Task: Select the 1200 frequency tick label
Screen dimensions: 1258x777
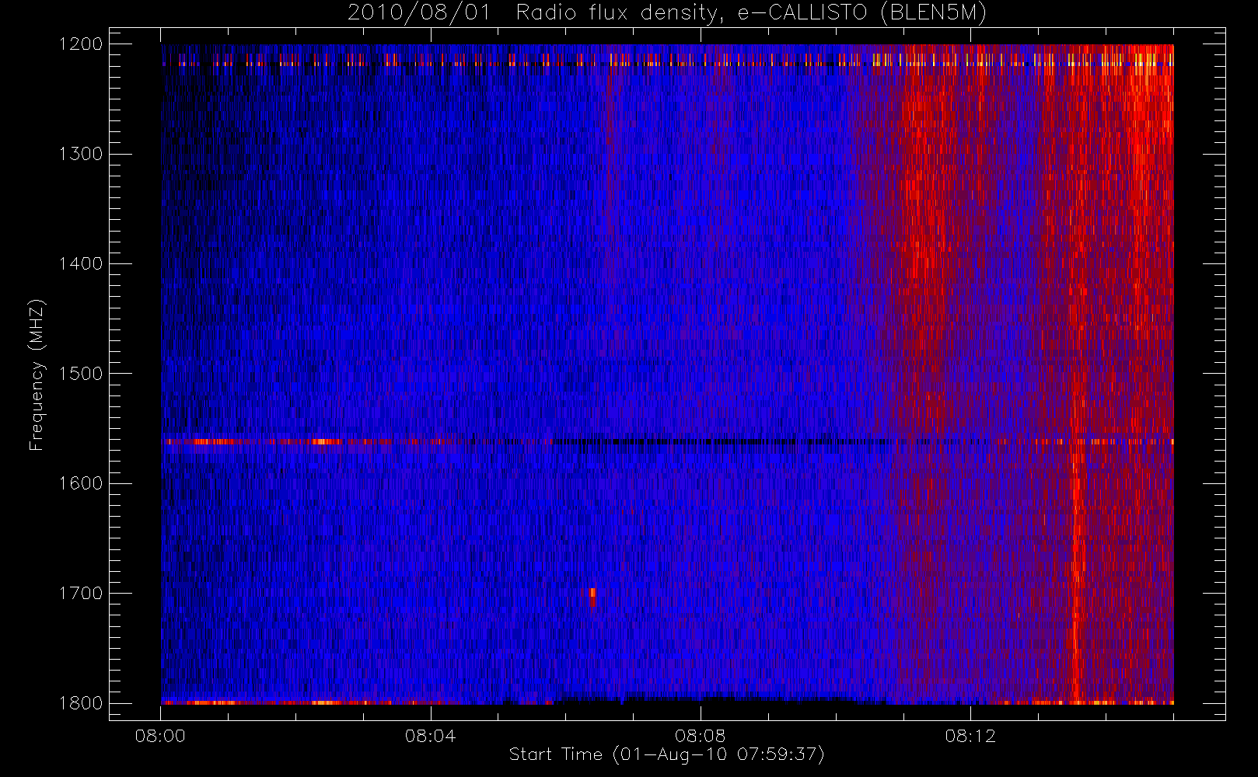Action: [81, 44]
